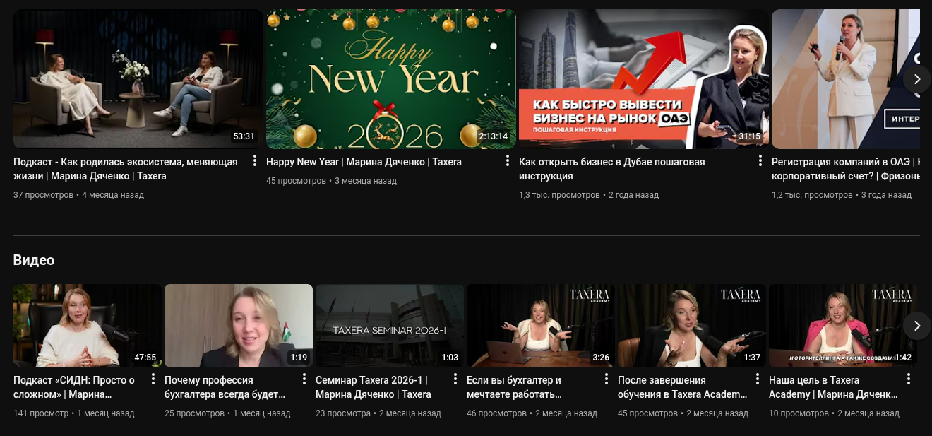Viewport: 932px width, 436px height.
Task: Click the Подкаст «СИДН: Просто о сложном» title
Action: click(x=74, y=387)
